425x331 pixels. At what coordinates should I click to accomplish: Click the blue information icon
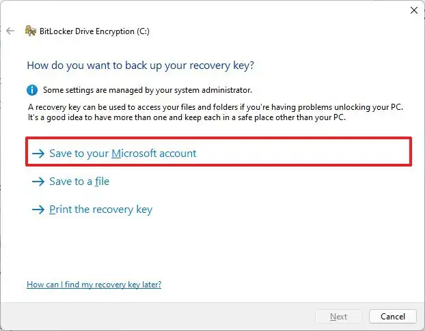(32, 89)
